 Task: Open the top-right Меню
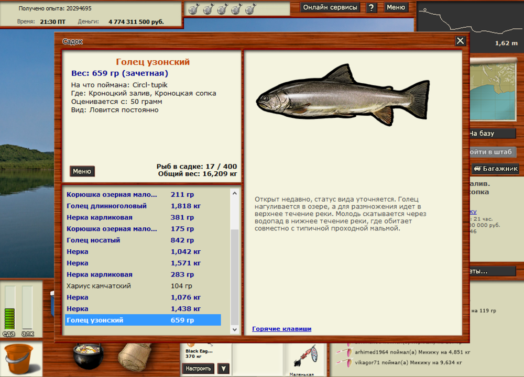click(x=396, y=7)
